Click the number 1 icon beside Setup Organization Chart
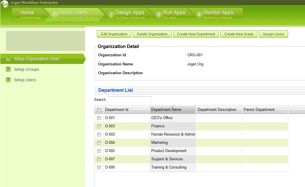This screenshot has width=305, height=187. 8,59
